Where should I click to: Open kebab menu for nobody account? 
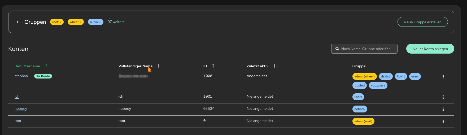tap(443, 109)
